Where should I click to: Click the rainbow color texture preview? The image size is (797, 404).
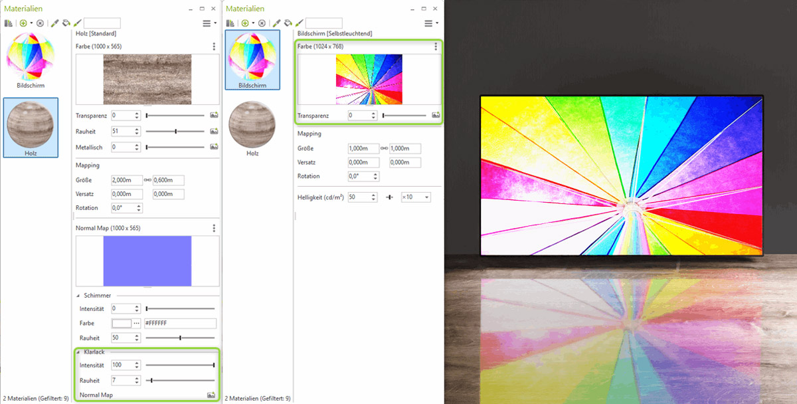[x=369, y=79]
